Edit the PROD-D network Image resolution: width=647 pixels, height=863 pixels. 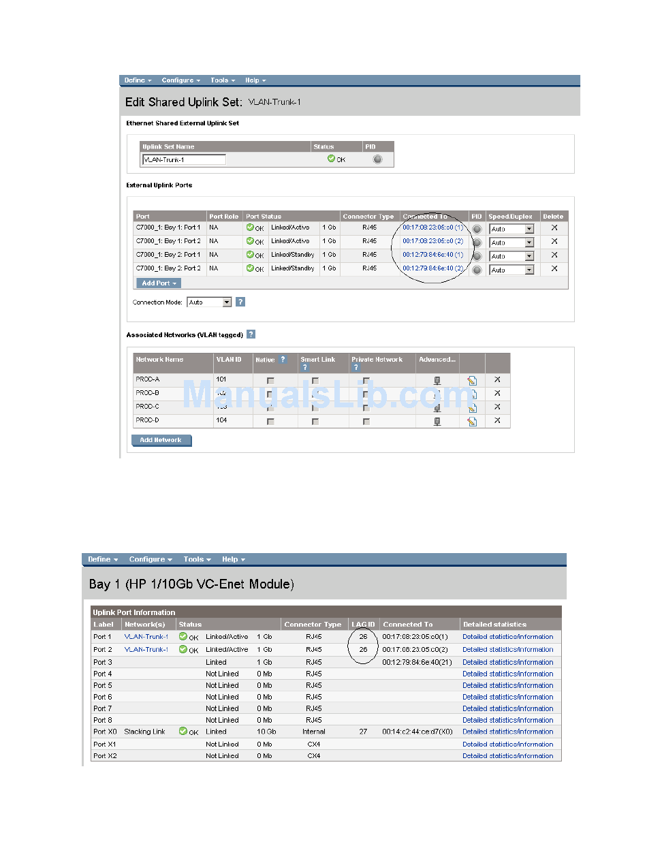471,422
